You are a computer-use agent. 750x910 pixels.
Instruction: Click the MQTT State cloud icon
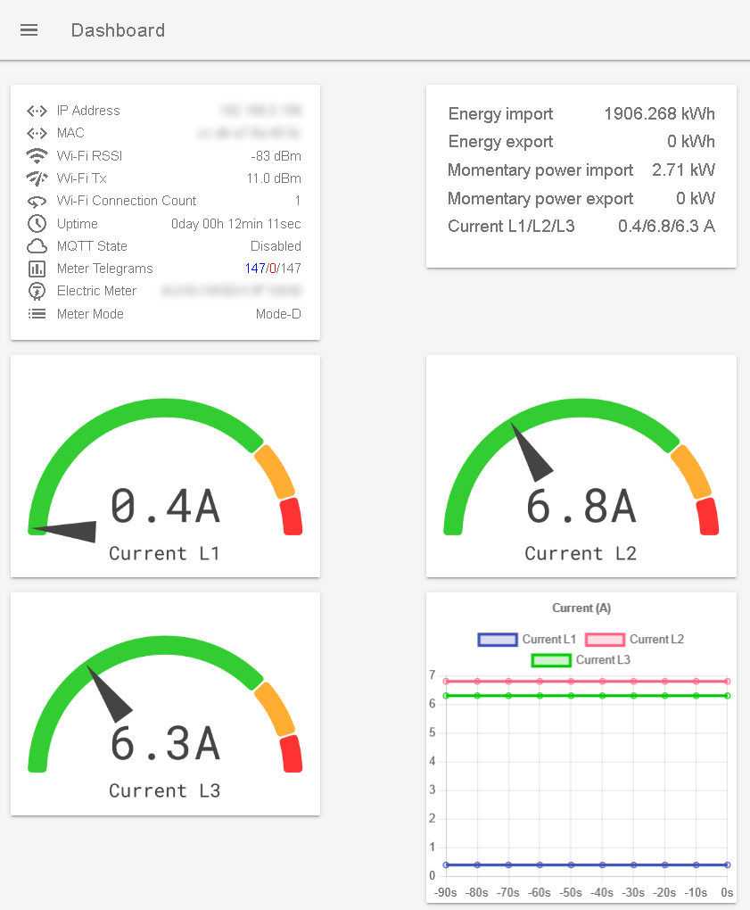click(x=37, y=246)
